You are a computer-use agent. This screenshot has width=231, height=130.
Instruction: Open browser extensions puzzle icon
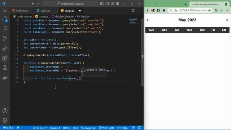(x=164, y=10)
